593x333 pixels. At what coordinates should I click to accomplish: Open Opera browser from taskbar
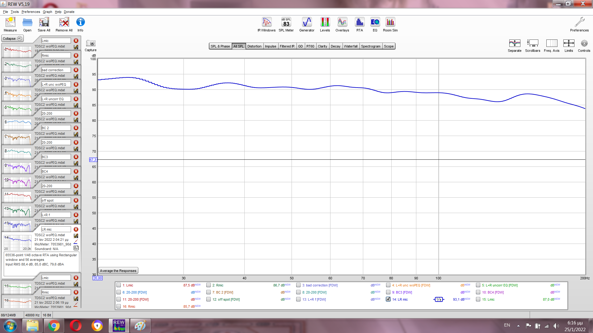tap(75, 326)
